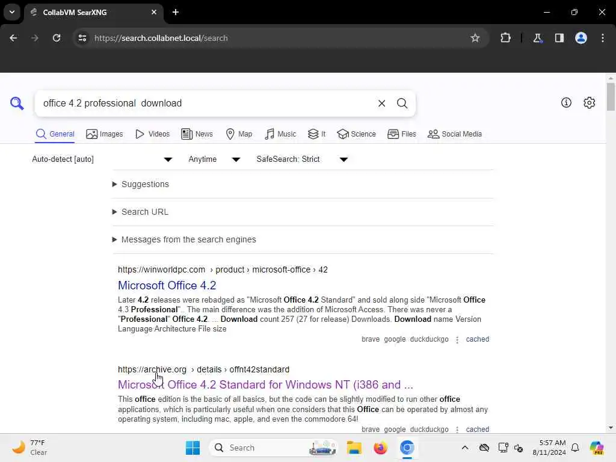The image size is (616, 462).
Task: Toggle the browser side panel icon
Action: click(x=559, y=38)
